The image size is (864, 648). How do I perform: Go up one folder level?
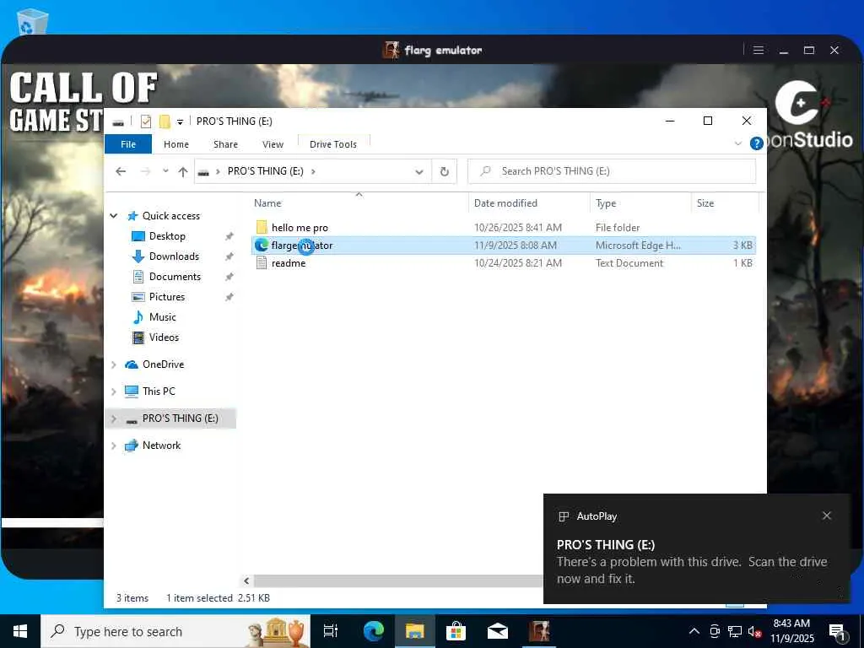pos(183,171)
